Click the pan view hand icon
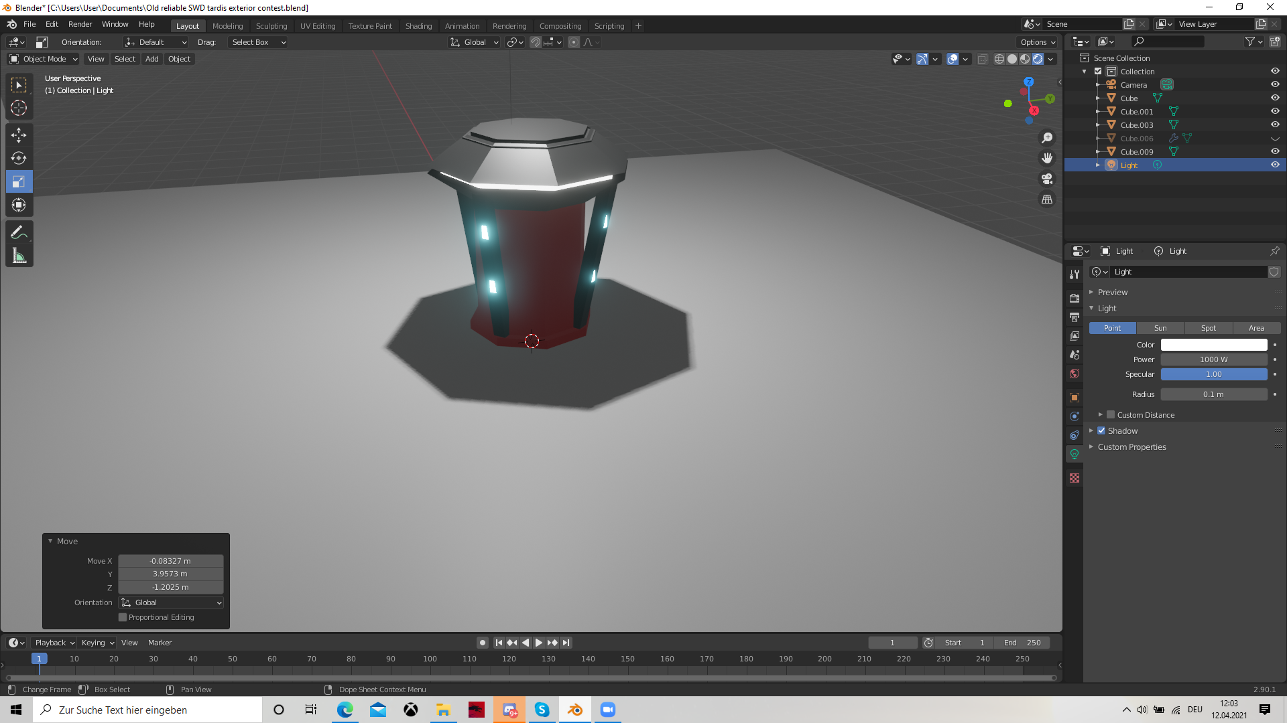Image resolution: width=1287 pixels, height=723 pixels. tap(1047, 159)
